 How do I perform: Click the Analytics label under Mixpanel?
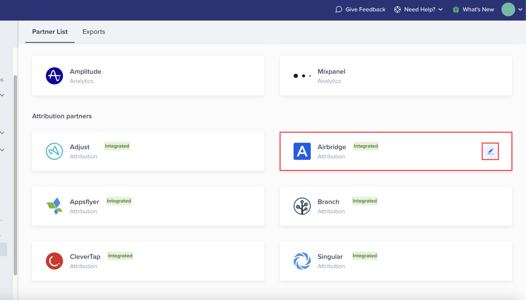(x=330, y=81)
